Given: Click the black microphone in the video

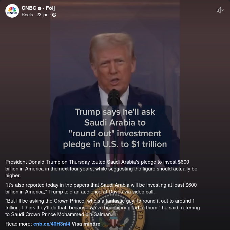Looking at the screenshot, I should [x=114, y=97].
